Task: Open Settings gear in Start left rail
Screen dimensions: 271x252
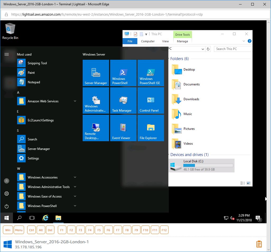Action: [x=7, y=194]
